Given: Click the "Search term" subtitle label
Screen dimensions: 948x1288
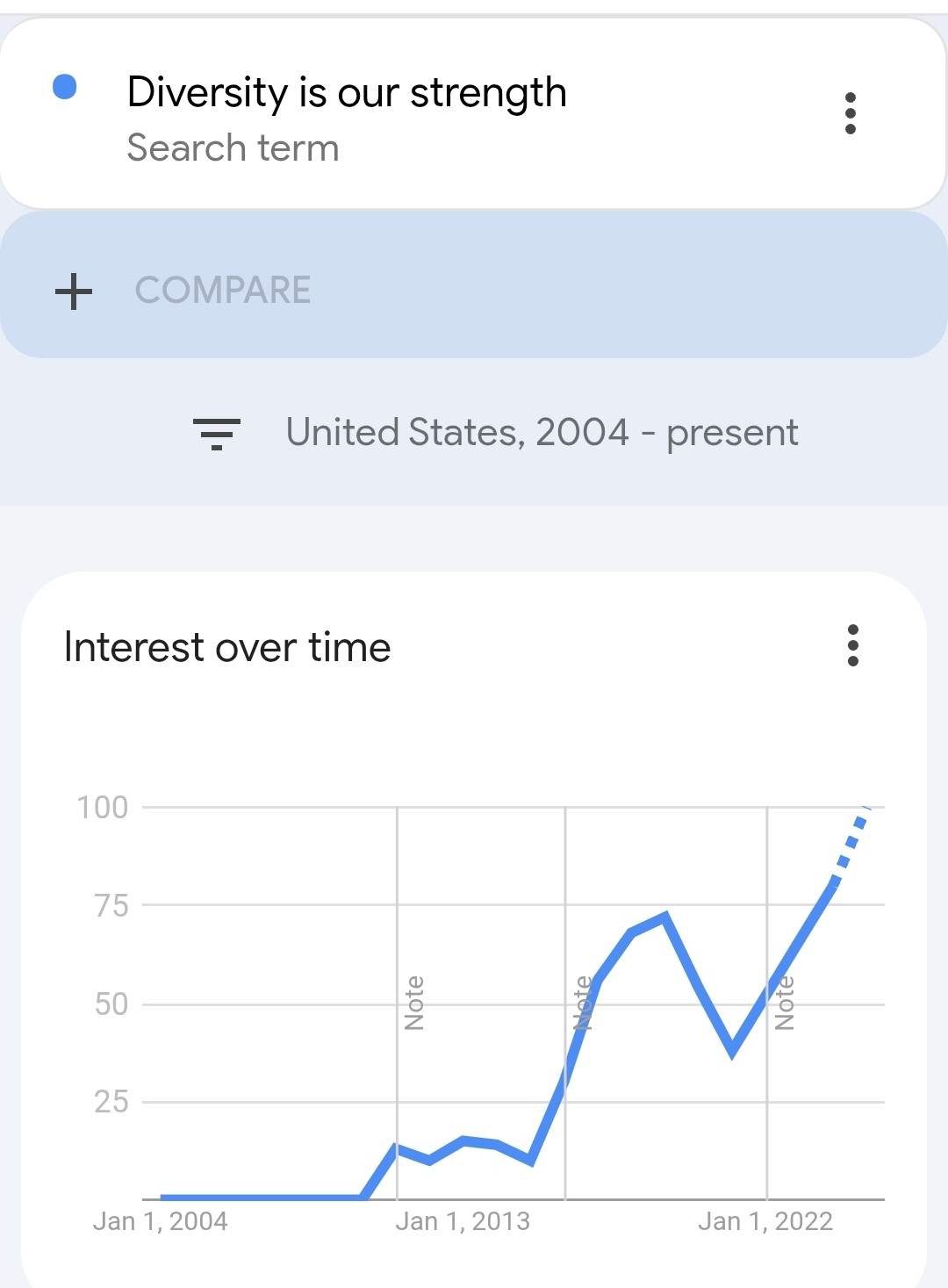Looking at the screenshot, I should pyautogui.click(x=233, y=148).
